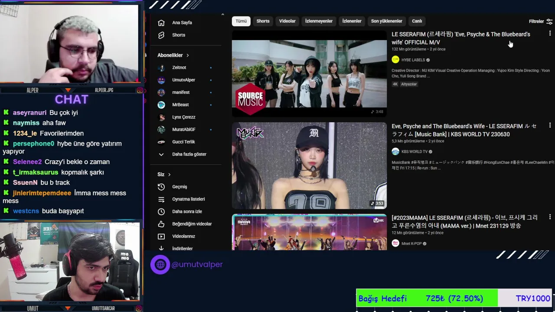The width and height of the screenshot is (555, 312).
Task: Click chat username jinlerimtepemdeee
Action: point(42,193)
